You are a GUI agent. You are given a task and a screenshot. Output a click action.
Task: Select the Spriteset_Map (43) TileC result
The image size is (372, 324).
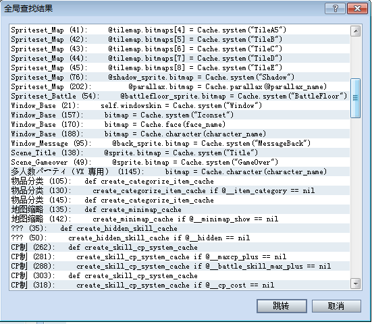point(180,49)
